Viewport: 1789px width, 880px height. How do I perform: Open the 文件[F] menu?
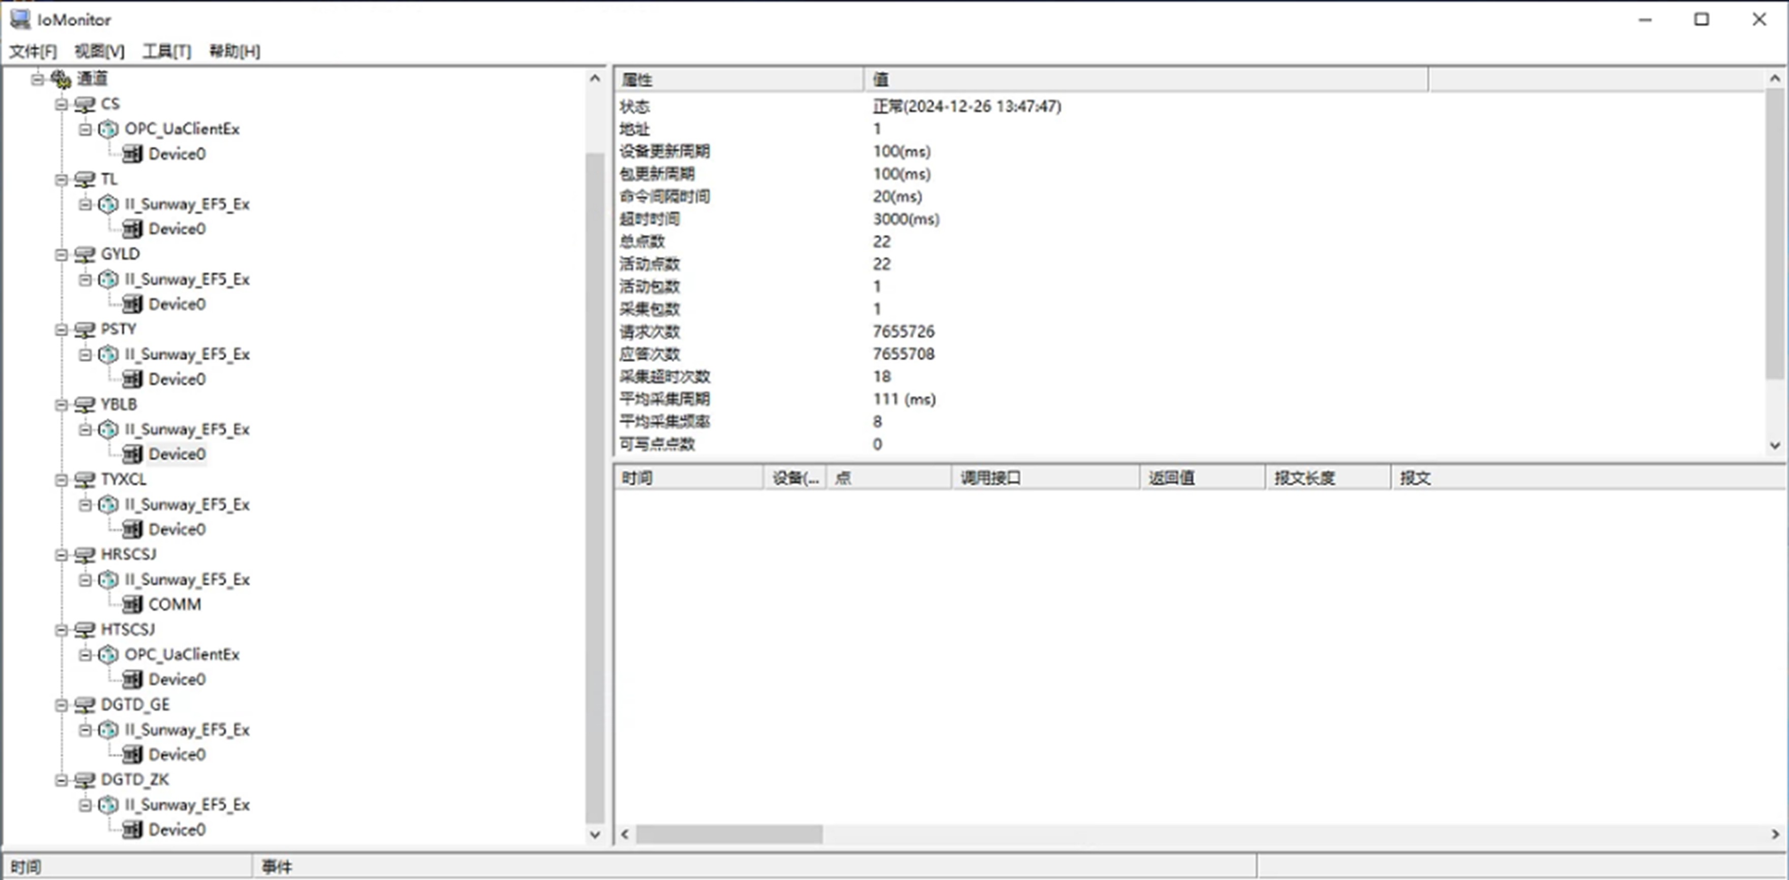pos(33,51)
